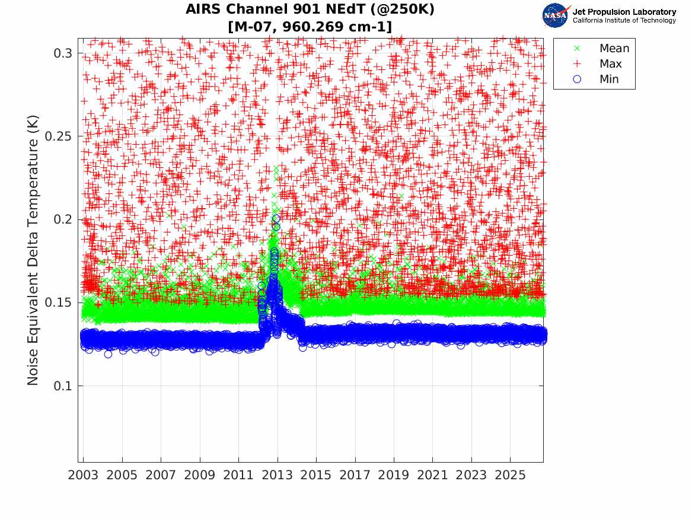The height and width of the screenshot is (519, 692).
Task: Click the 2019 x-axis tick label
Action: tap(394, 475)
